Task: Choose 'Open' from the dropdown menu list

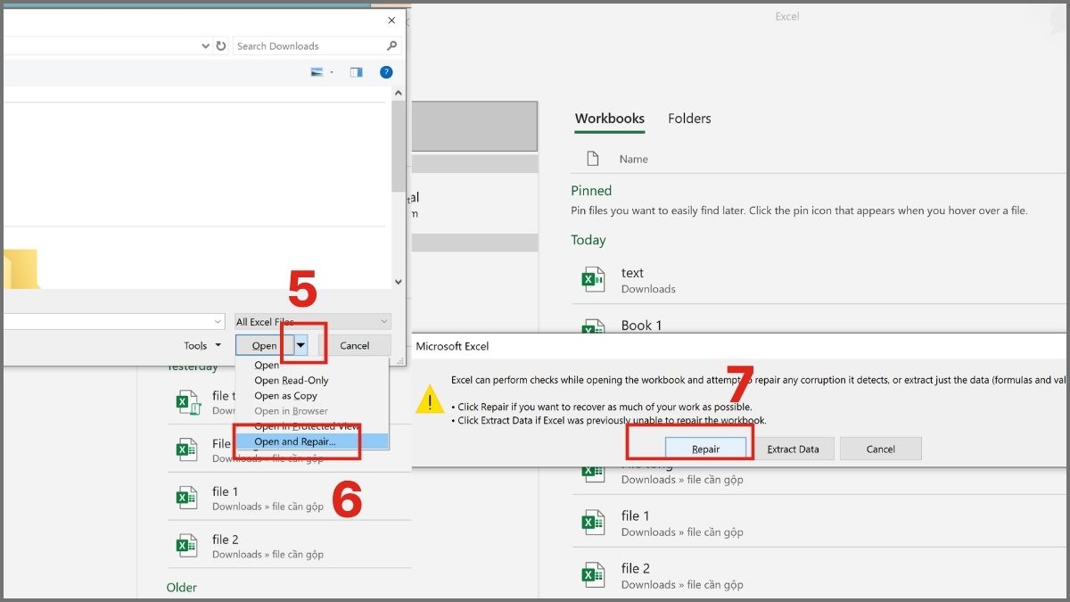Action: 267,366
